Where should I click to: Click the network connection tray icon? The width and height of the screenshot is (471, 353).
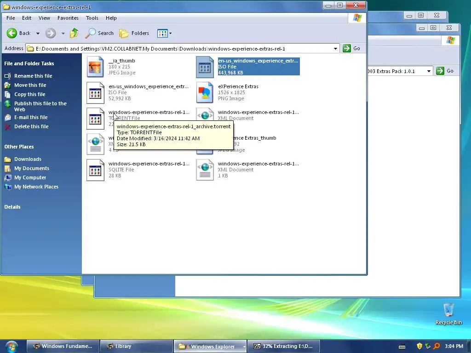pyautogui.click(x=428, y=346)
